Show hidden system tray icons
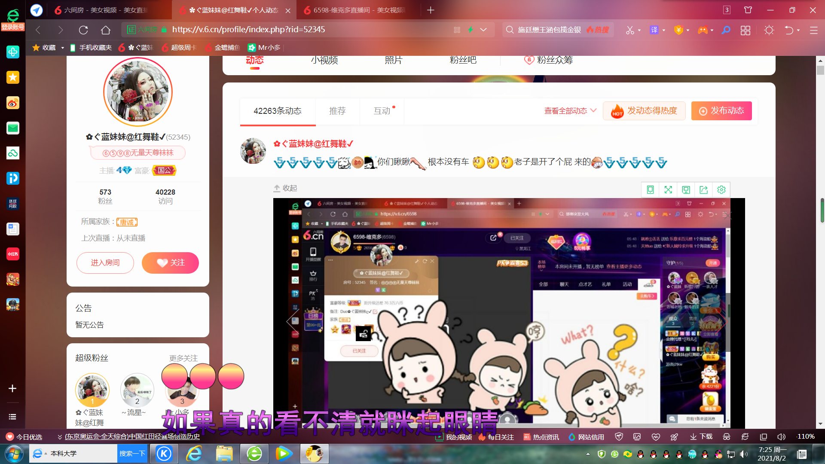The height and width of the screenshot is (464, 825). coord(588,454)
